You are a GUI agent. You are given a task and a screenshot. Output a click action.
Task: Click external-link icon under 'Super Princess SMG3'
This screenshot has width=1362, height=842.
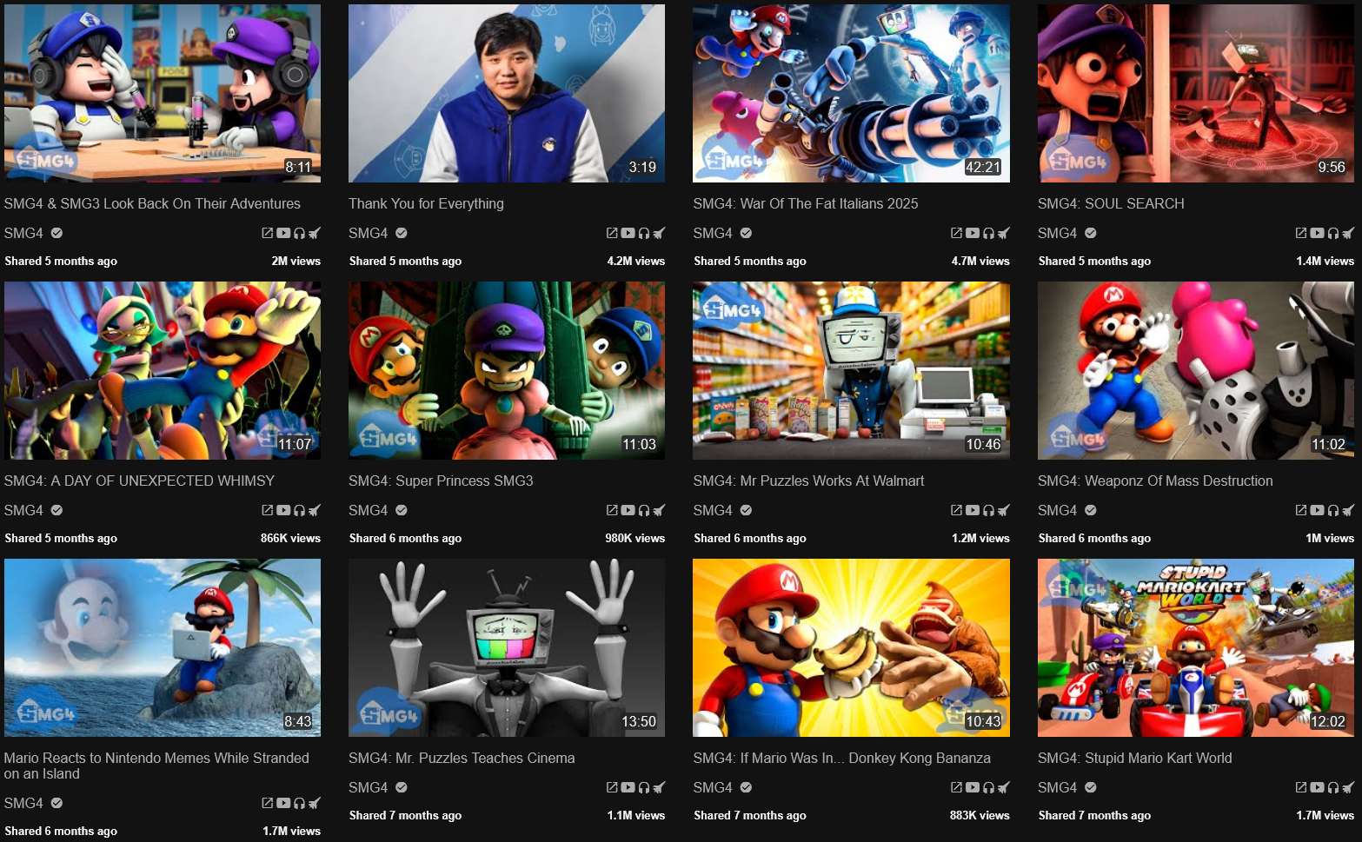click(x=612, y=510)
